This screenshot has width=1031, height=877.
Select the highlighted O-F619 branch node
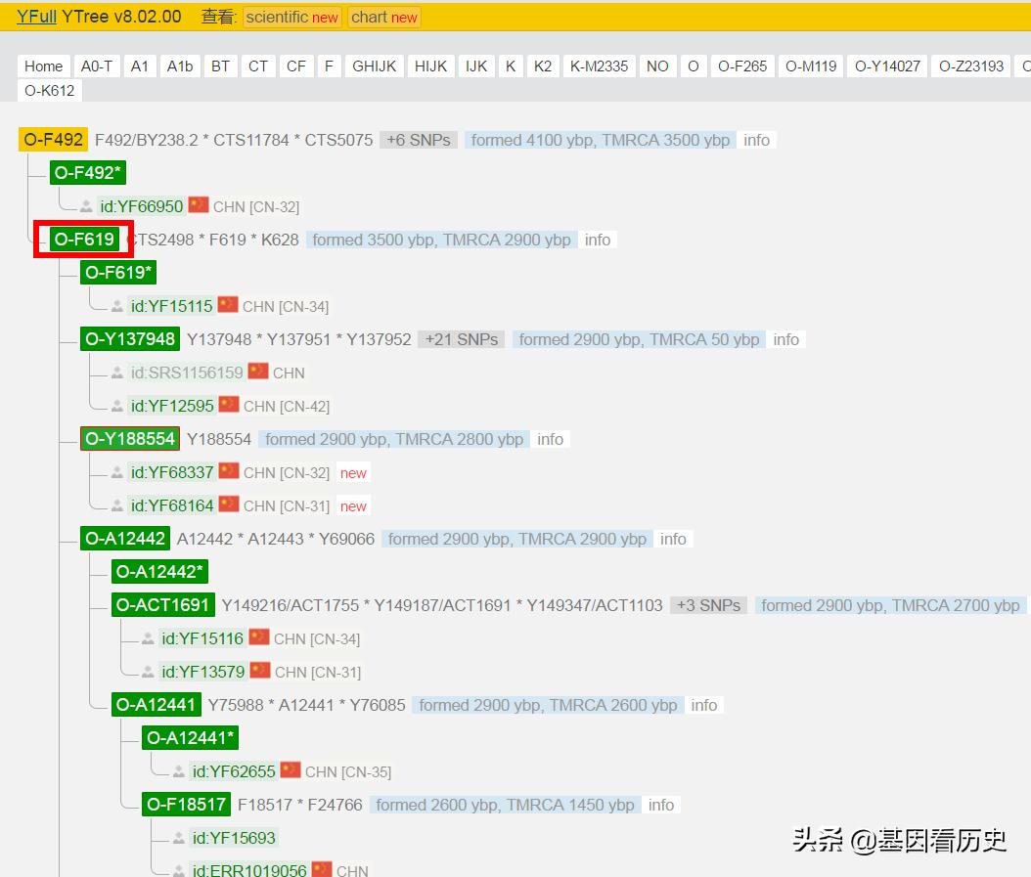pyautogui.click(x=83, y=239)
